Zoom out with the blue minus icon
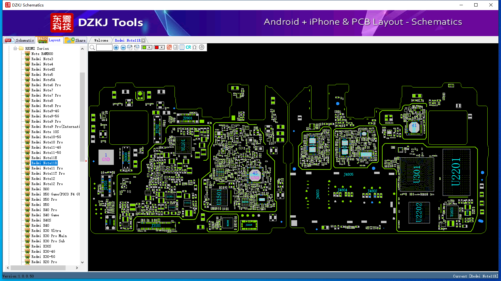The image size is (501, 281). (x=123, y=47)
